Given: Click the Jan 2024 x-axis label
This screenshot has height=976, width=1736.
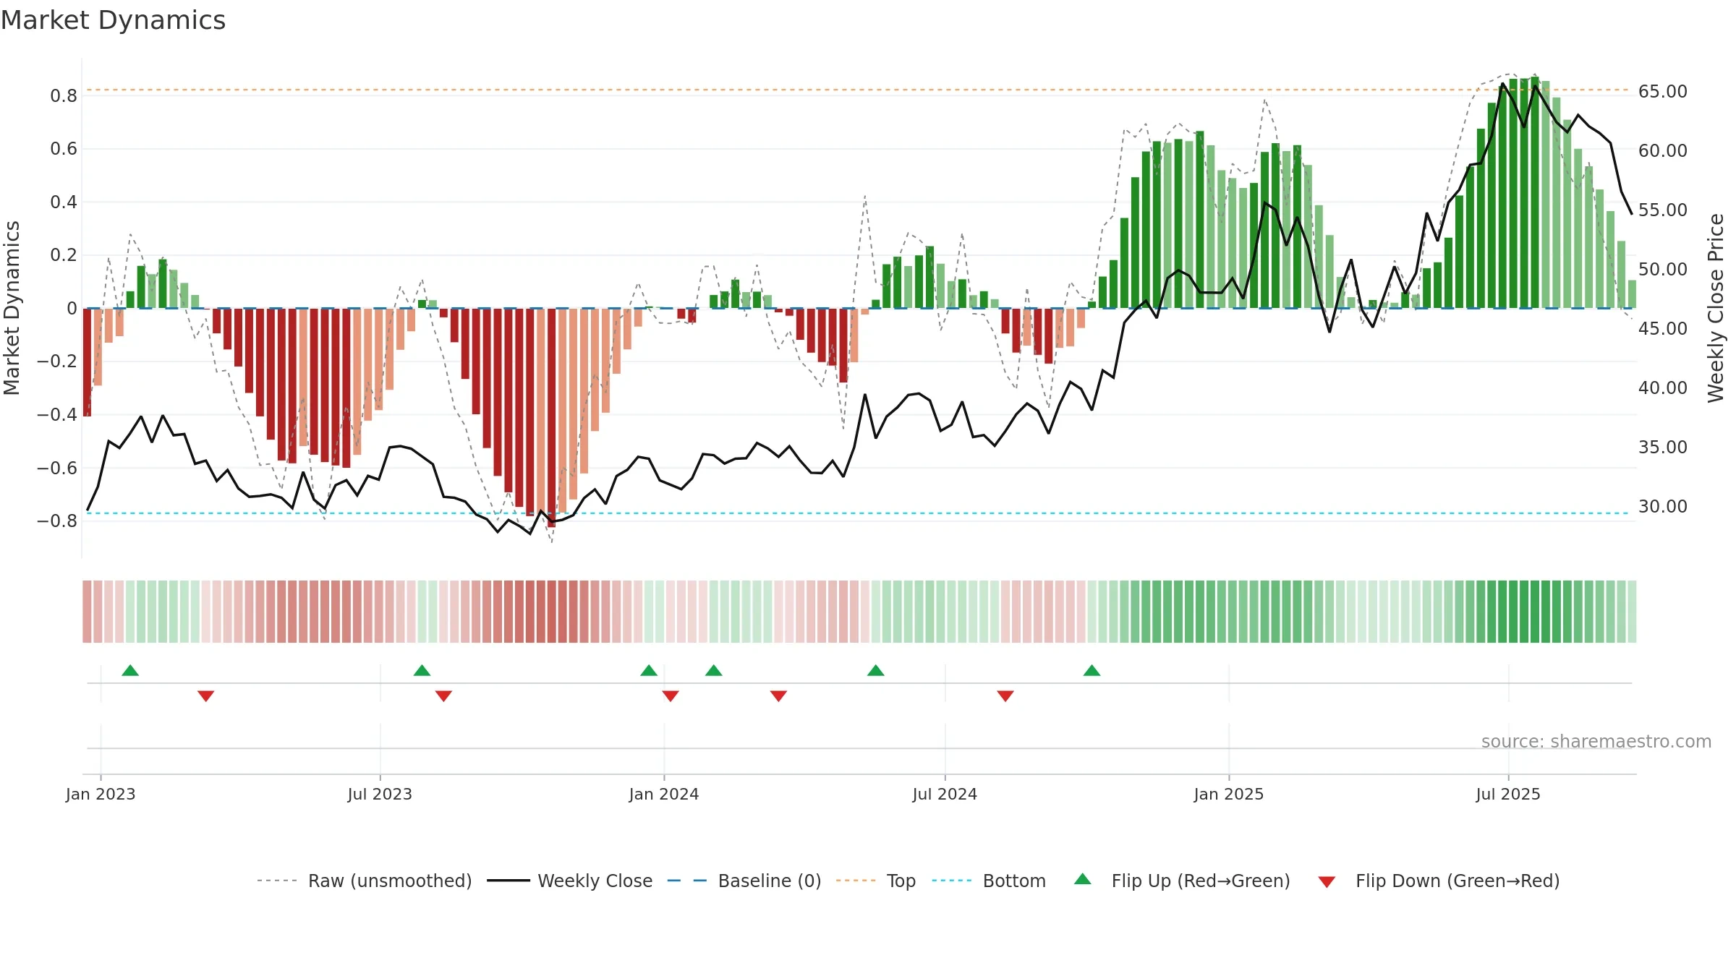Looking at the screenshot, I should tap(664, 794).
